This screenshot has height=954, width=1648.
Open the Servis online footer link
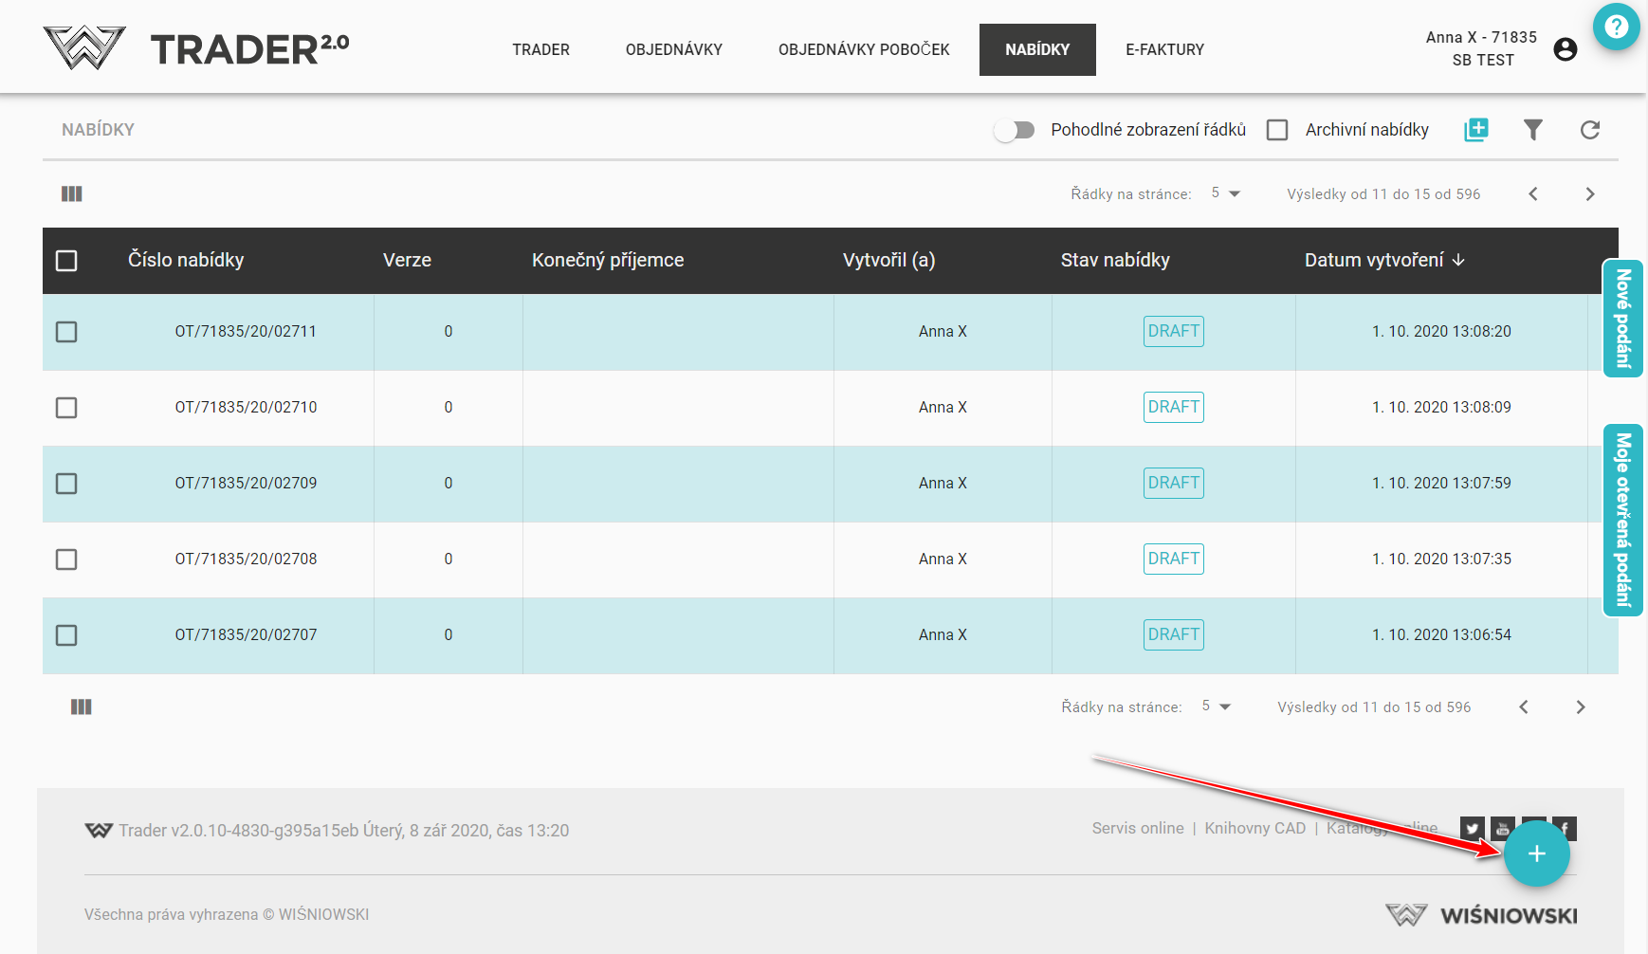(x=1137, y=828)
